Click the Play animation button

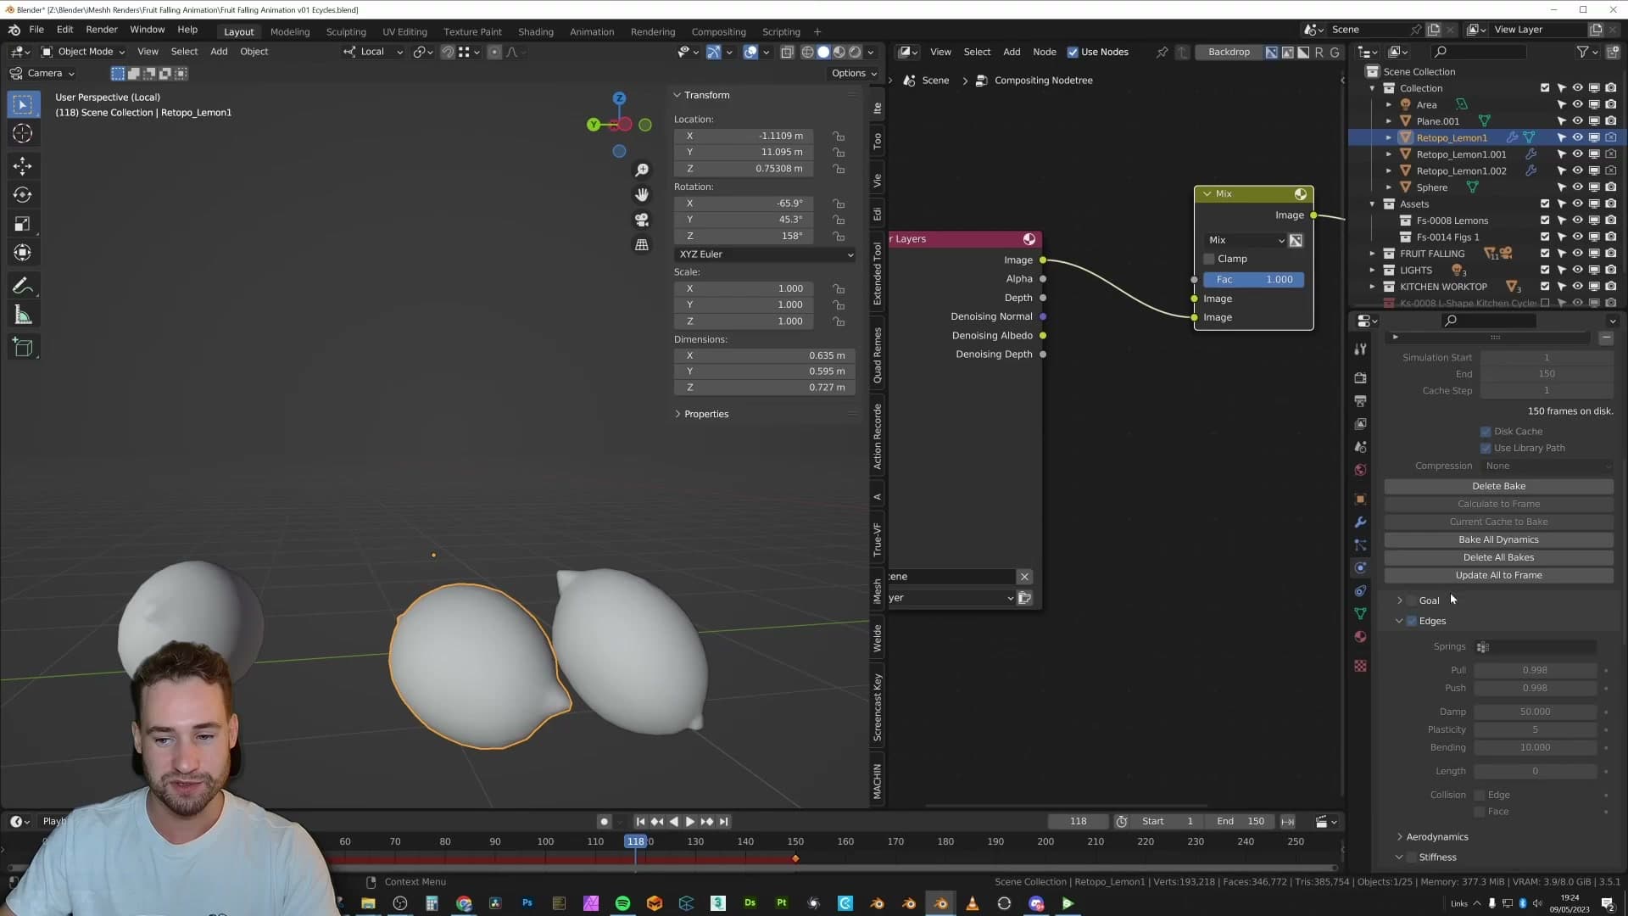point(689,822)
